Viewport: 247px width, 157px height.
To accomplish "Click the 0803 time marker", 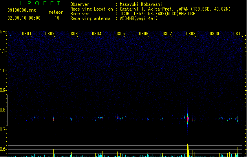I will (73, 34).
